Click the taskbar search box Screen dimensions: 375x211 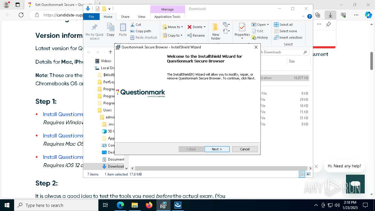coord(56,205)
